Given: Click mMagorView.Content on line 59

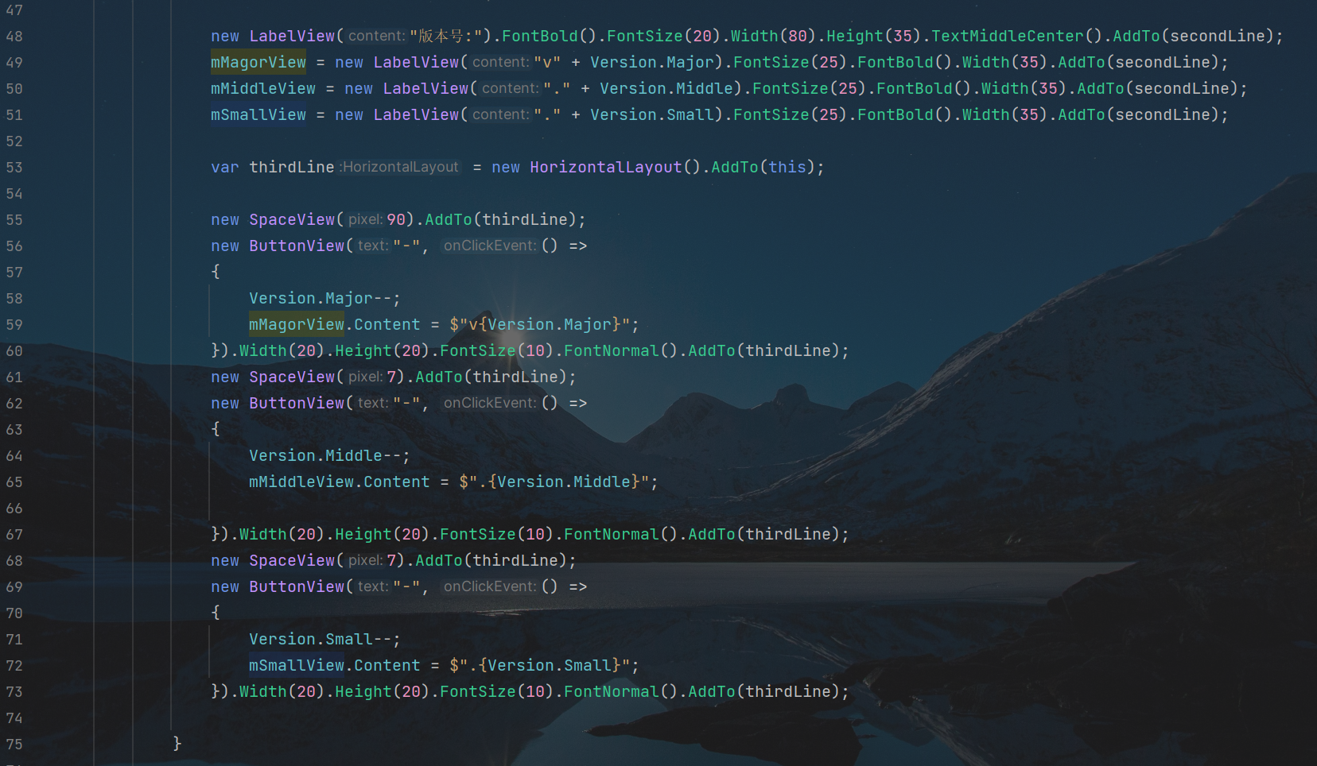Looking at the screenshot, I should (335, 324).
